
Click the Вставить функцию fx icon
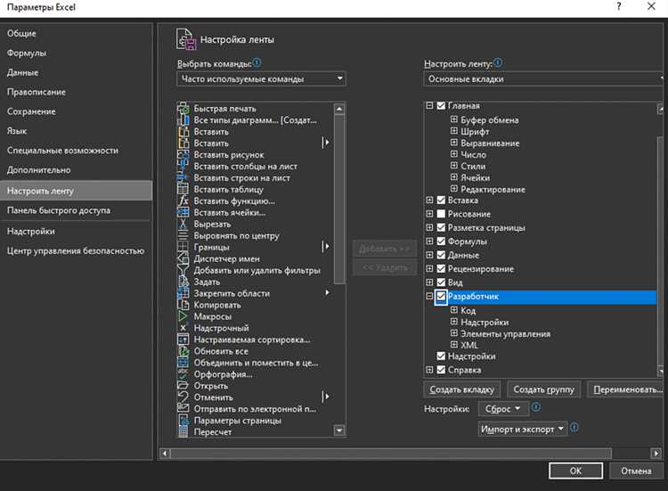pos(183,200)
